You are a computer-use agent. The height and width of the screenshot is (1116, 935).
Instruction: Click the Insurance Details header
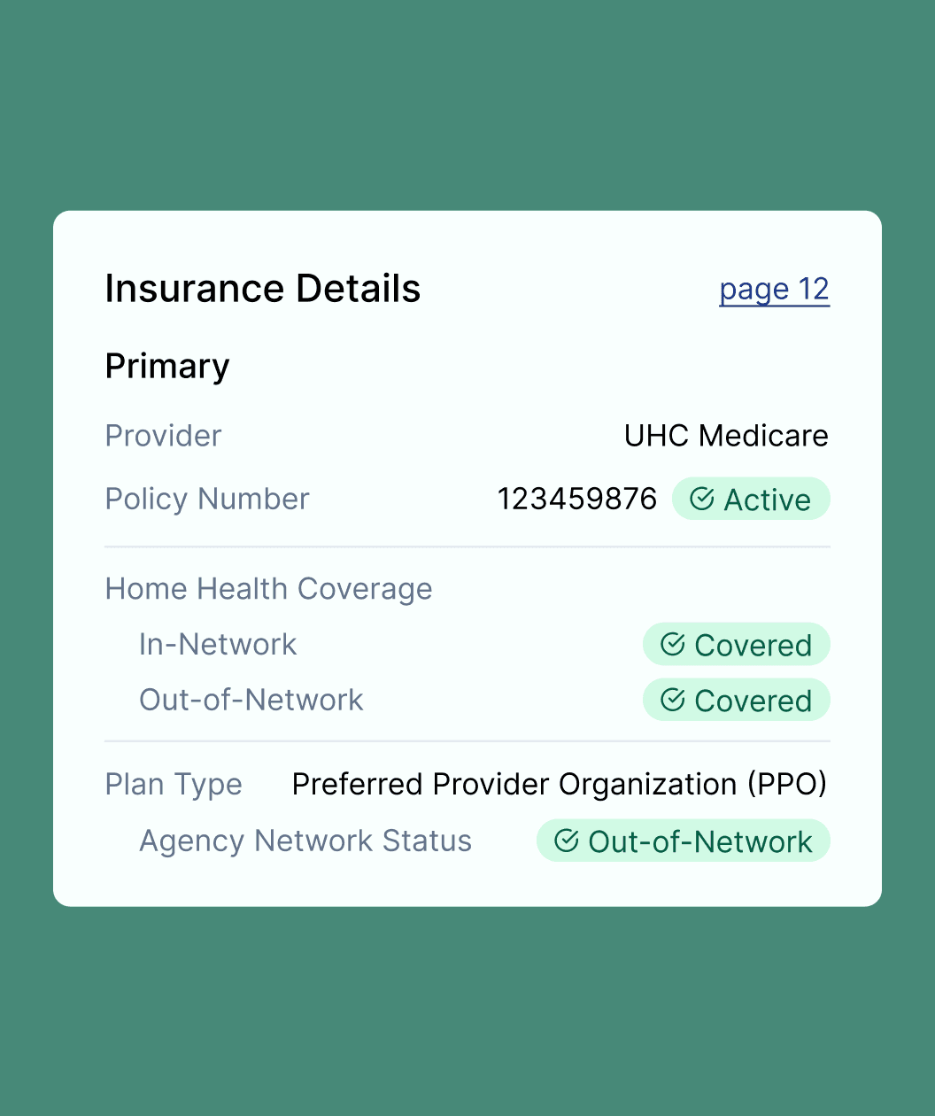tap(263, 288)
